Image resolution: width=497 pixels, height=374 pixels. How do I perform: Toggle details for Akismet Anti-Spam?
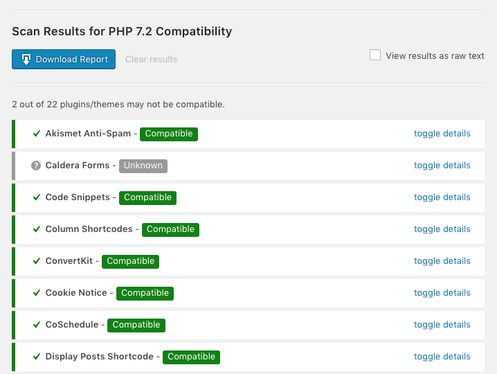[x=442, y=134]
